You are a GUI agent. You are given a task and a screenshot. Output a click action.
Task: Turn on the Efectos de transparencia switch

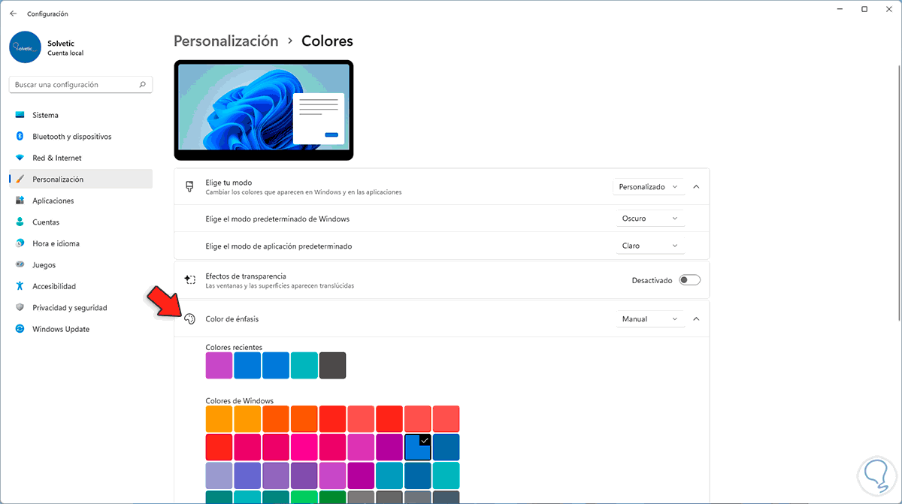pyautogui.click(x=689, y=280)
